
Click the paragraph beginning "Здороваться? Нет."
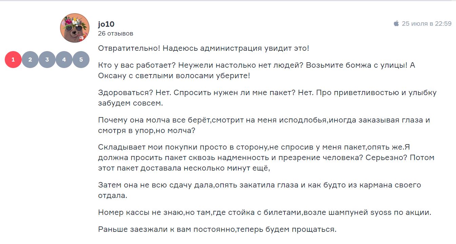pos(267,98)
